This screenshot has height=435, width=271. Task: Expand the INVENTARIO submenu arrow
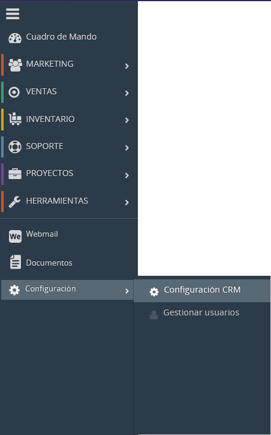pyautogui.click(x=127, y=120)
